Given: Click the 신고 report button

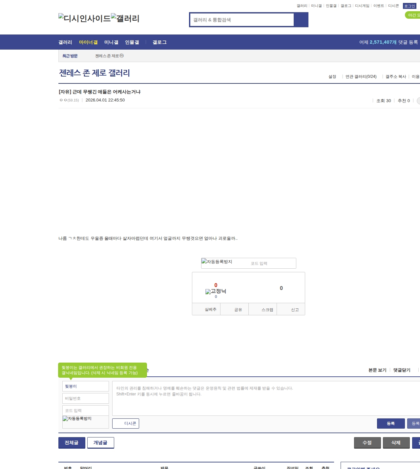Looking at the screenshot, I should pos(291,309).
